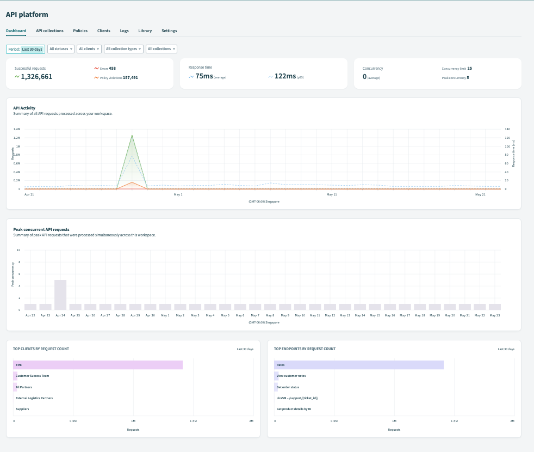534x452 pixels.
Task: Select the Period chip showing Last 30 days
Action: coord(32,49)
